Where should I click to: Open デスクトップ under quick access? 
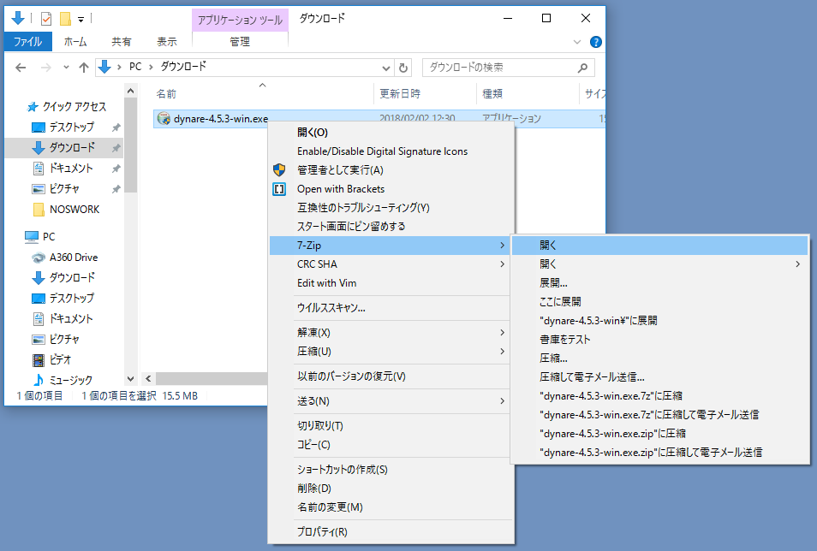71,127
